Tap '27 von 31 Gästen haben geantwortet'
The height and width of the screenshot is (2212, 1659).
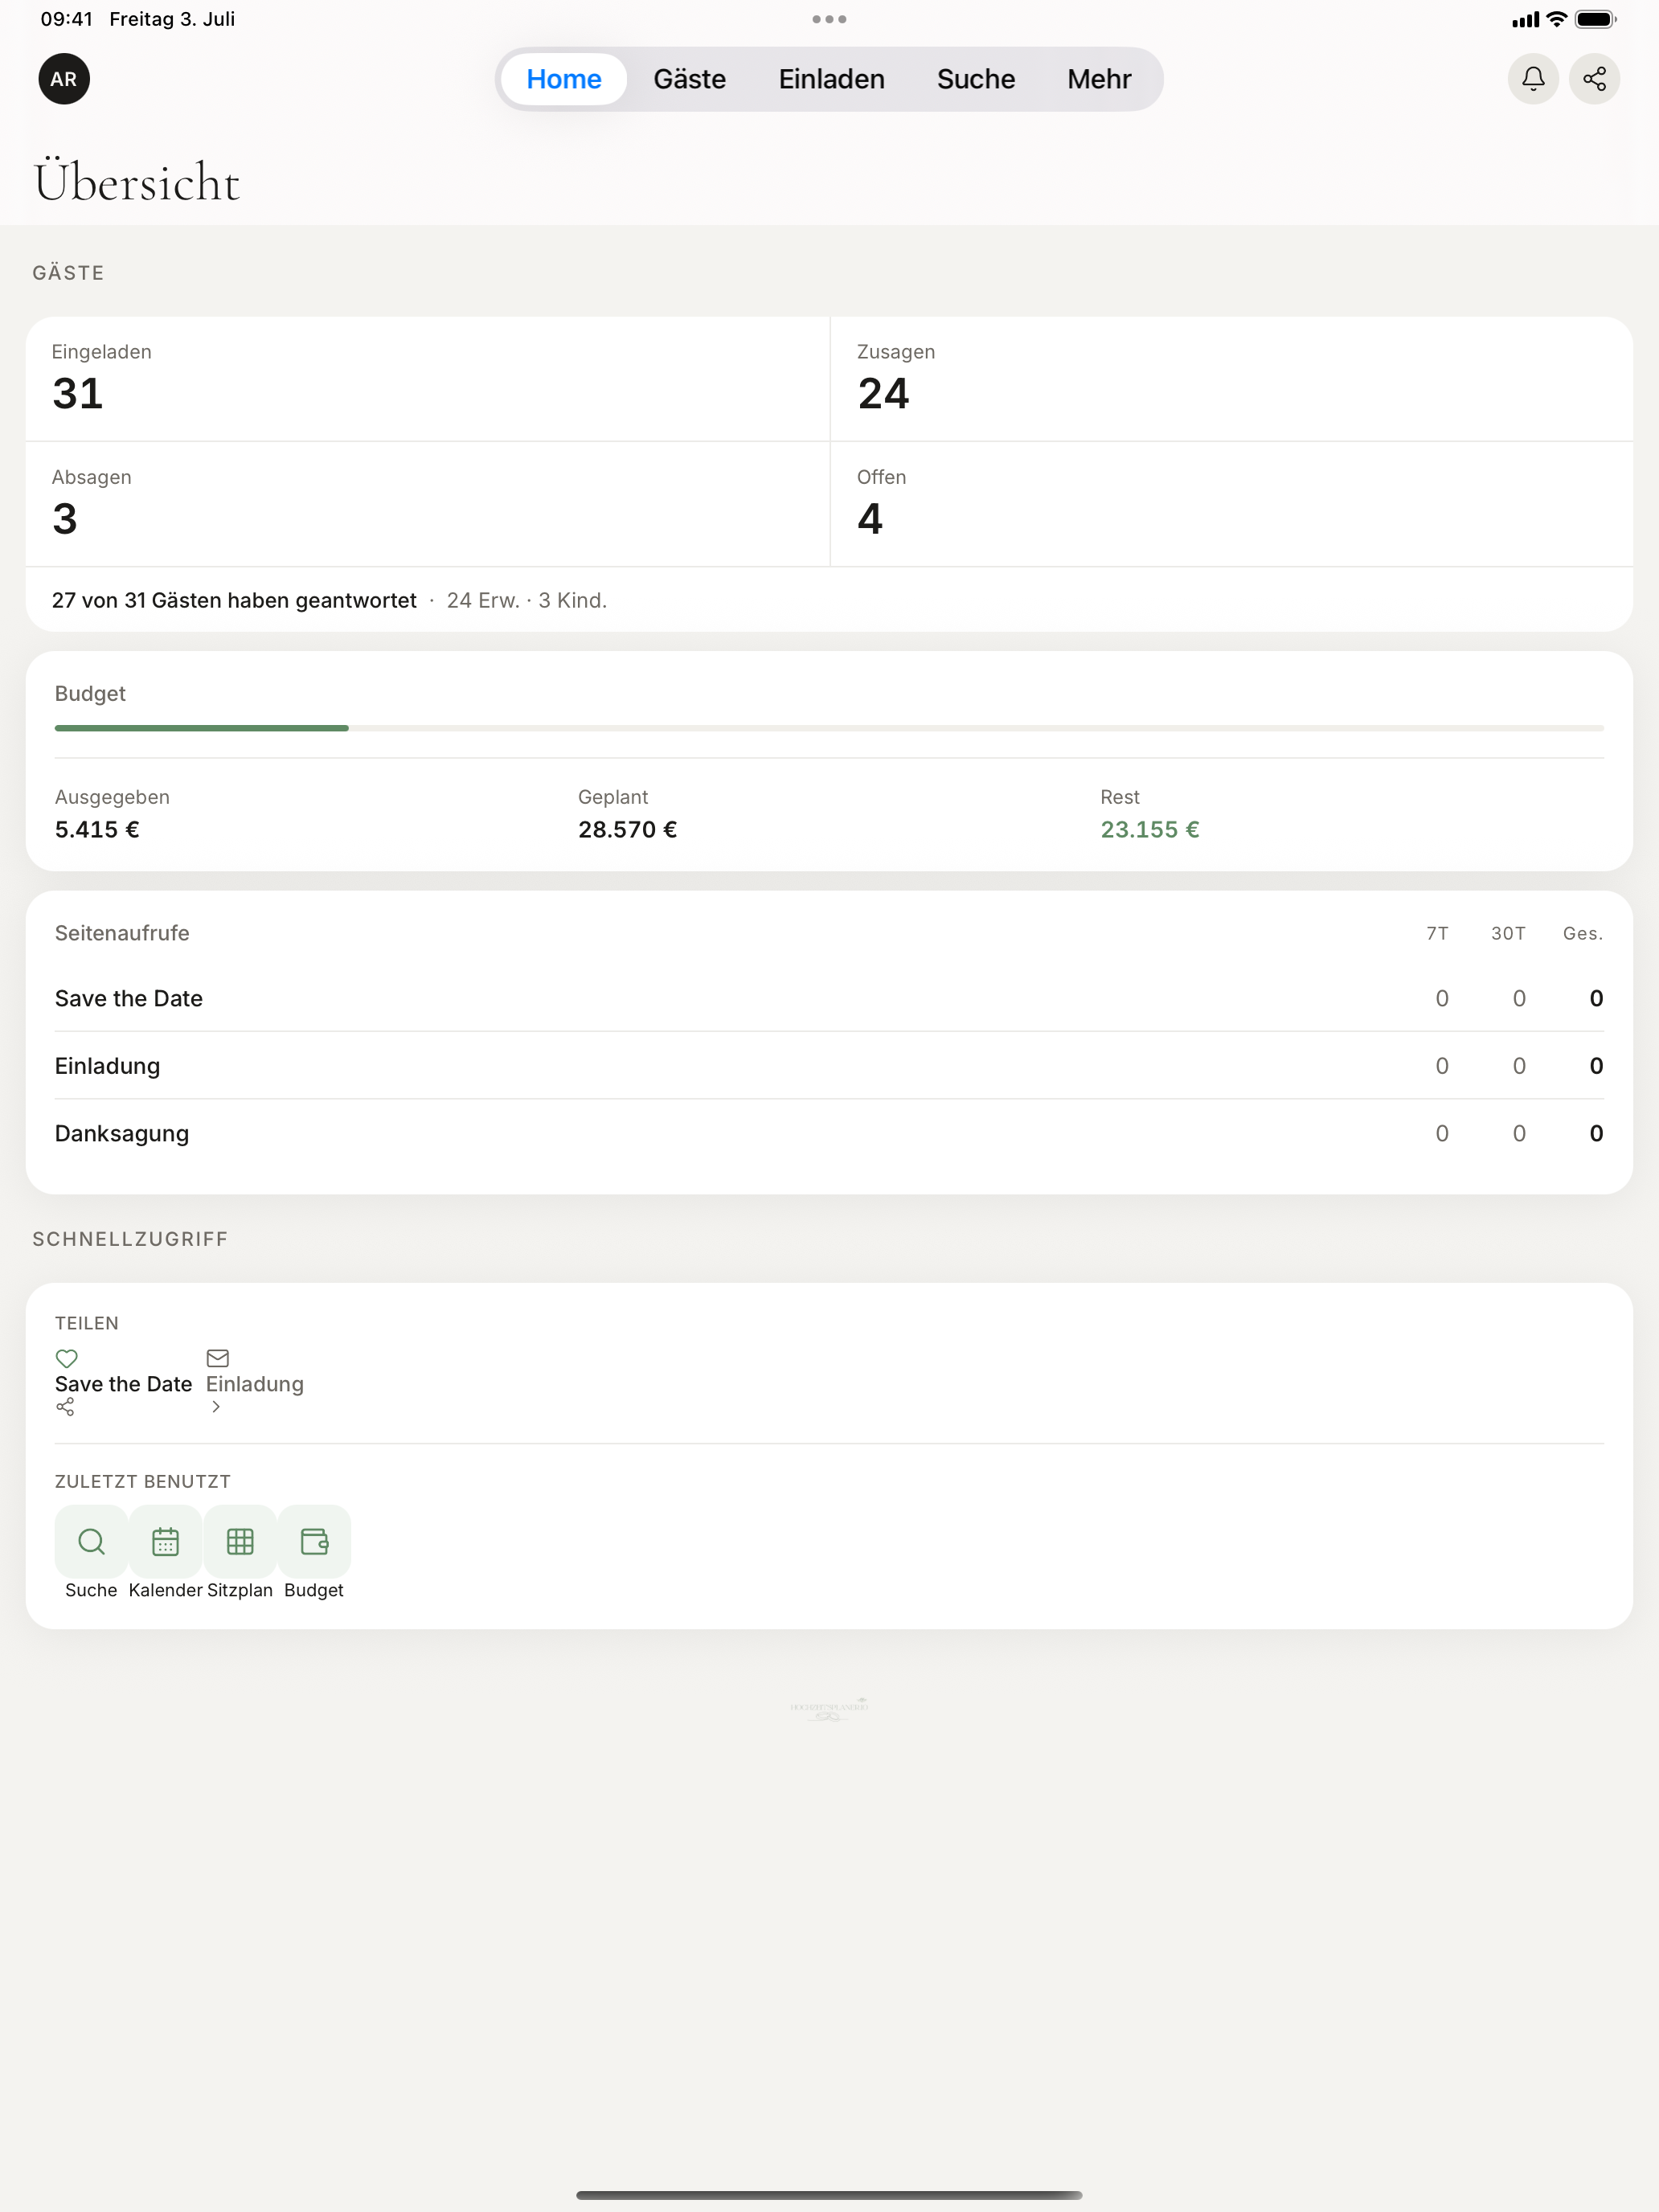pyautogui.click(x=234, y=600)
